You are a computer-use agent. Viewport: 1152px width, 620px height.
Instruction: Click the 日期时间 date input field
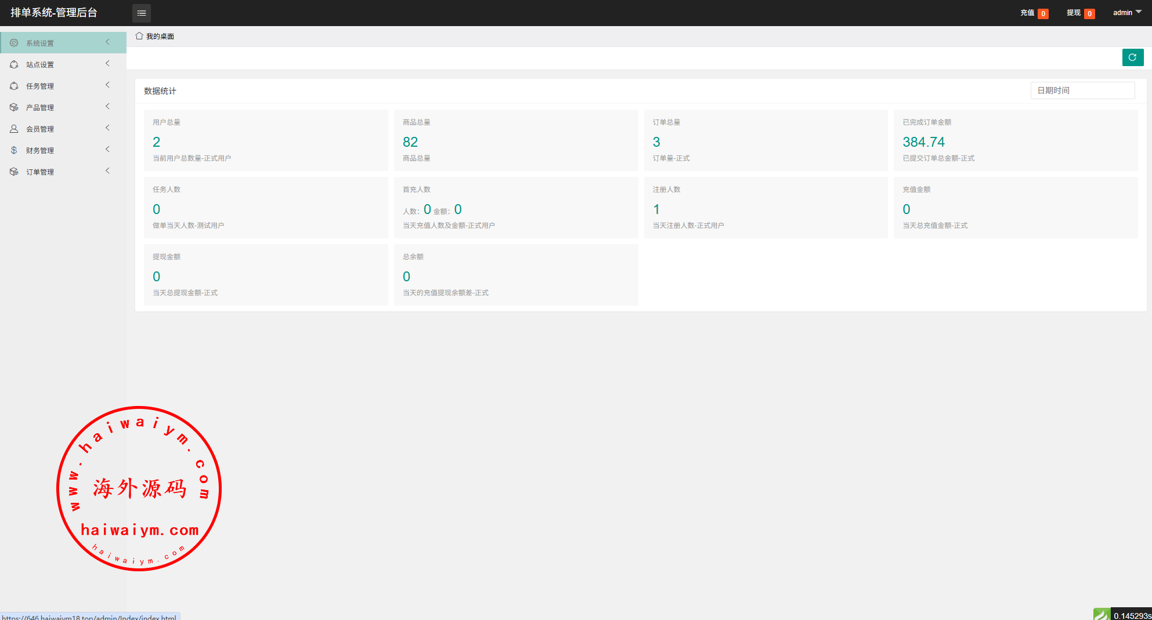[x=1082, y=90]
